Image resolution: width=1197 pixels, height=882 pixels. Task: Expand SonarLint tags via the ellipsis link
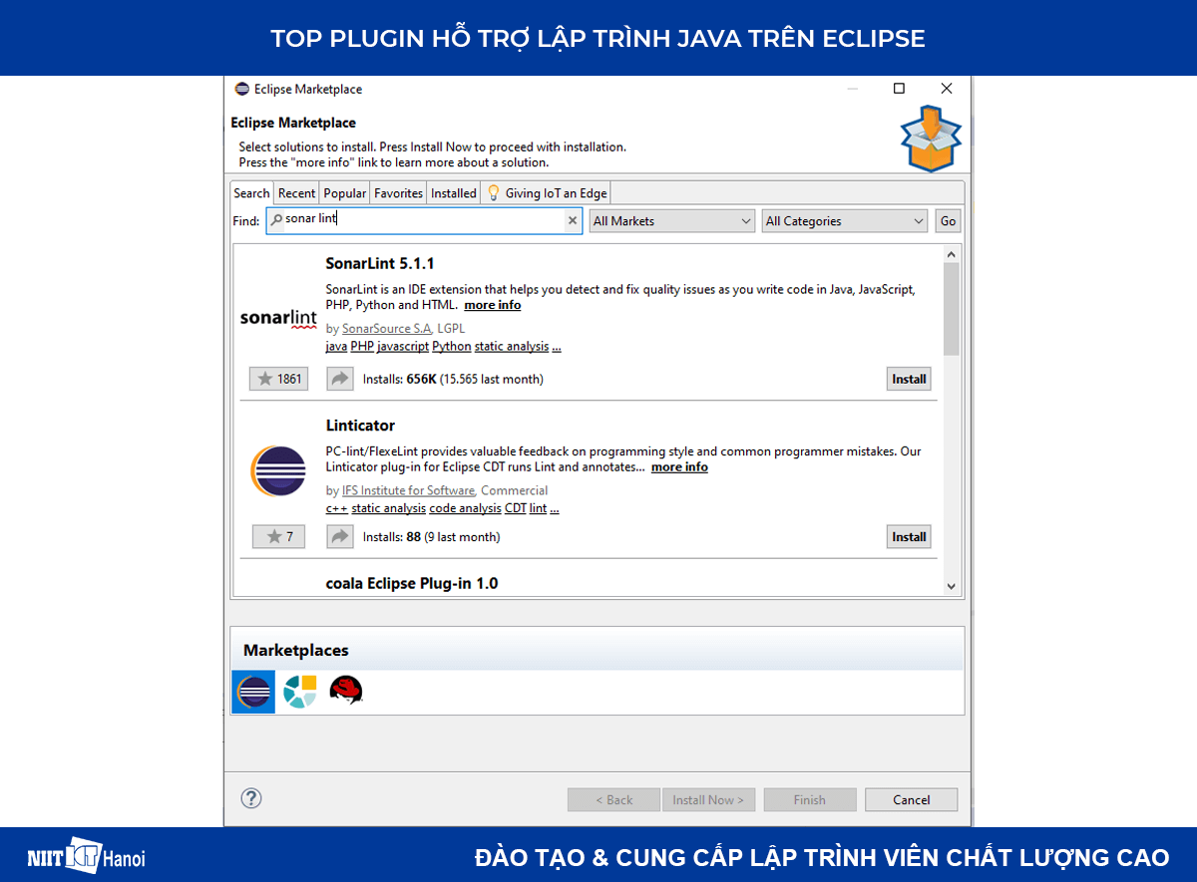[557, 346]
